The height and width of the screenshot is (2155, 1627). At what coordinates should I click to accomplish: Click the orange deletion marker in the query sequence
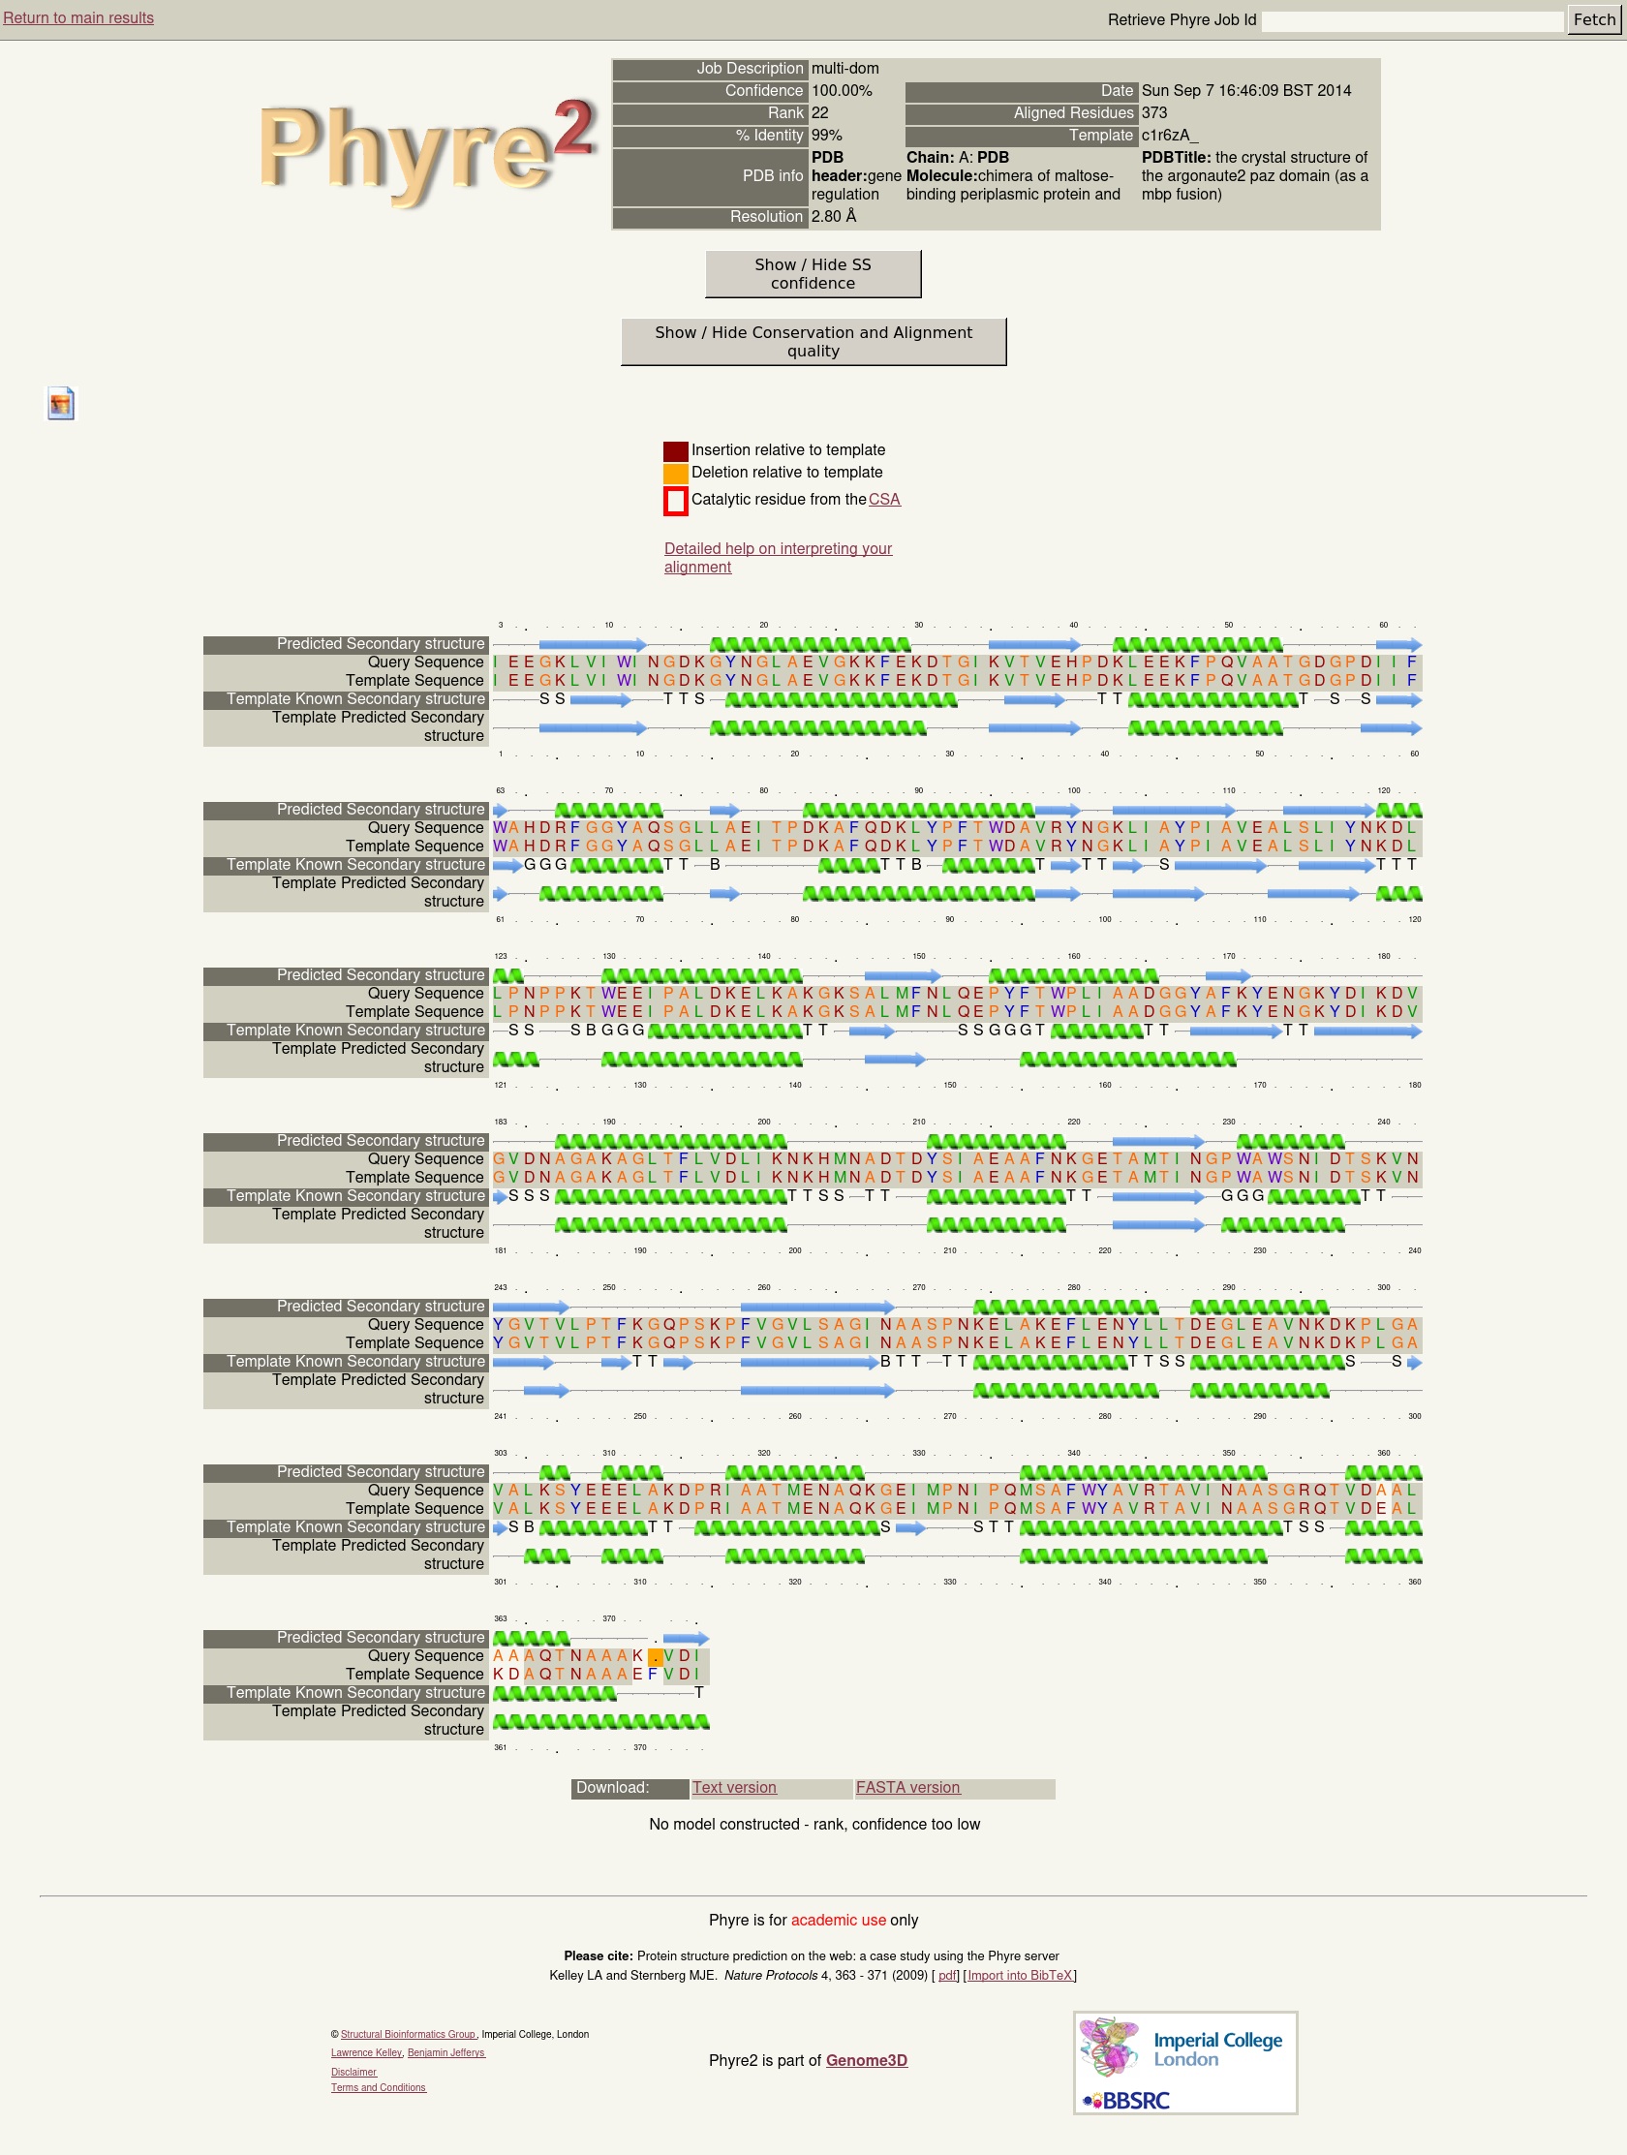click(x=655, y=1656)
